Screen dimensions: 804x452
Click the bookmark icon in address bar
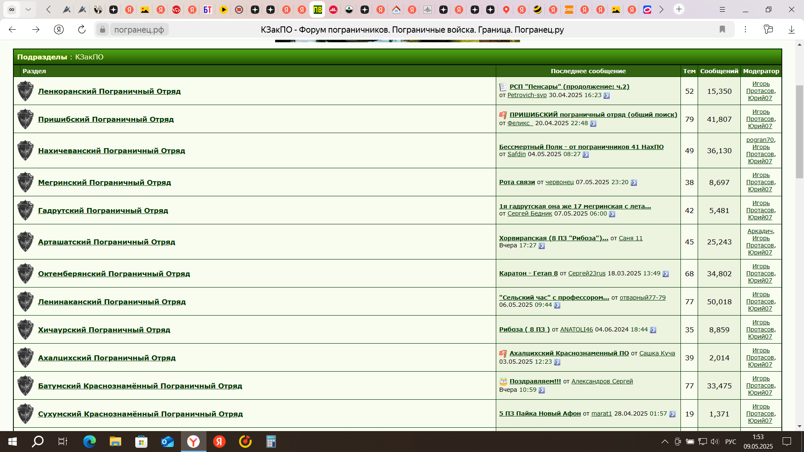click(x=722, y=29)
